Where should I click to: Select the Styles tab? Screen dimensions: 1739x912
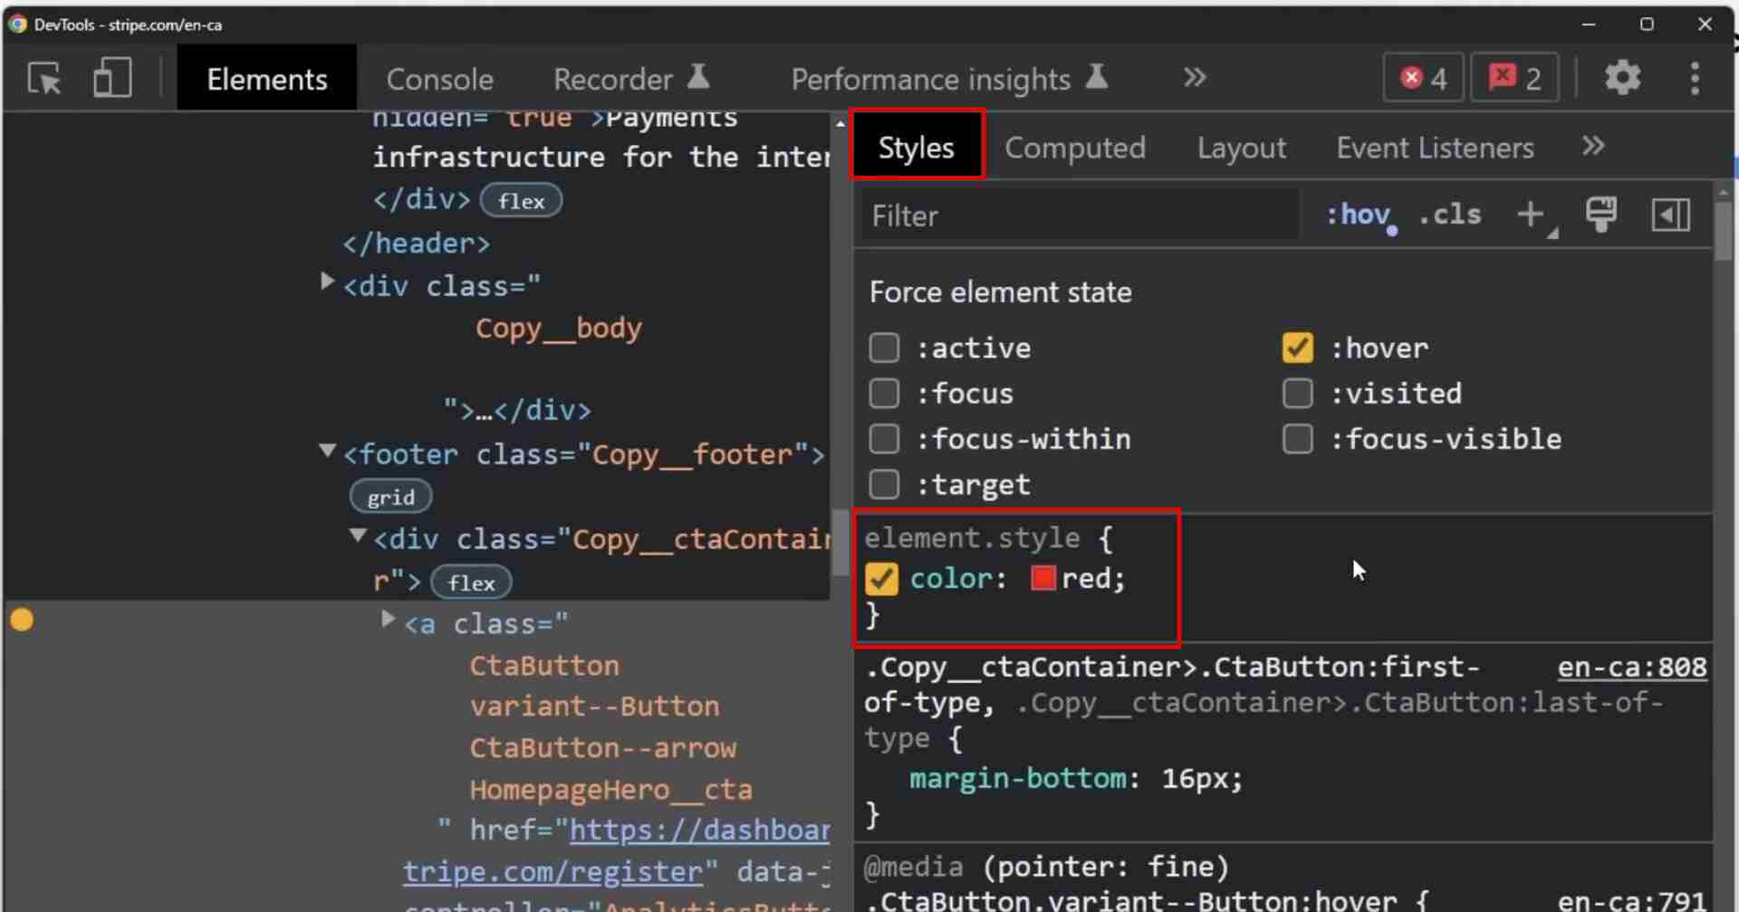(x=917, y=147)
